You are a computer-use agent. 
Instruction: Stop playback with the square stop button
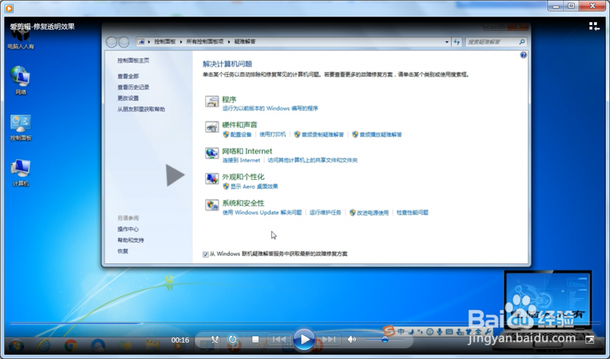click(x=255, y=339)
